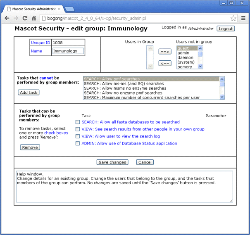Click up arrow of Users in Group list
This screenshot has width=250, height=235.
coord(150,48)
